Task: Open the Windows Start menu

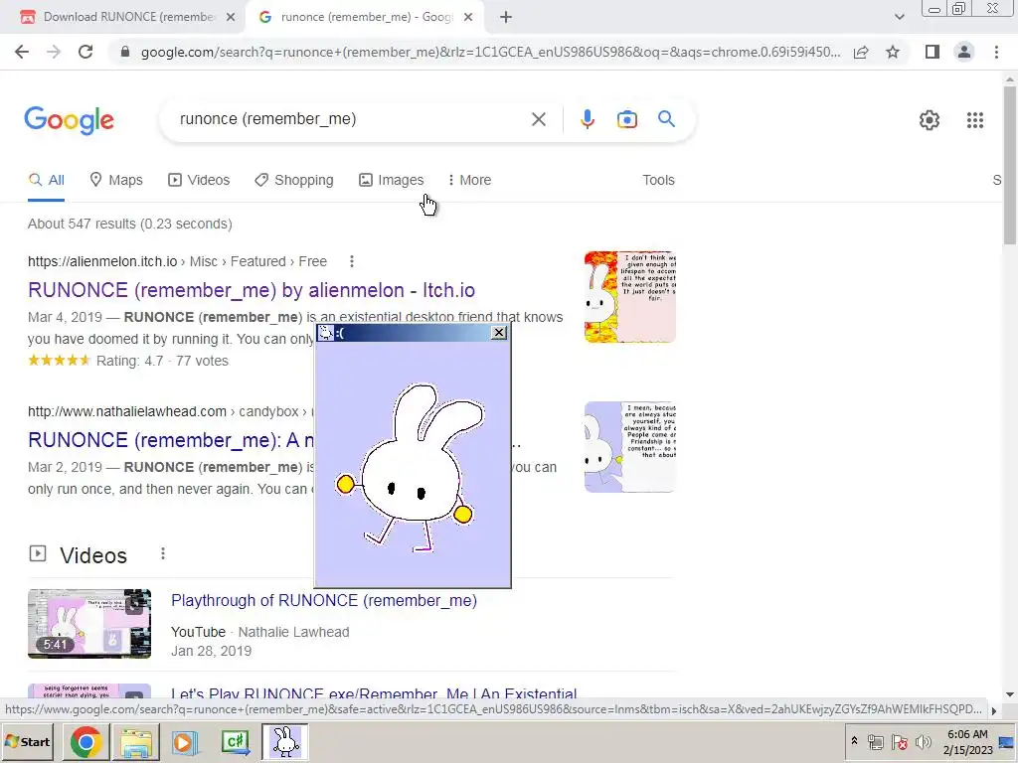Action: pos(28,741)
